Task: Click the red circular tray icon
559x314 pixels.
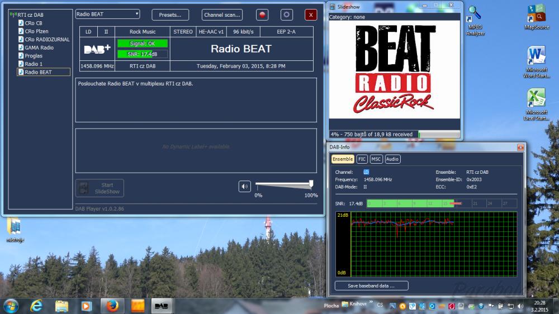Action: click(x=451, y=306)
